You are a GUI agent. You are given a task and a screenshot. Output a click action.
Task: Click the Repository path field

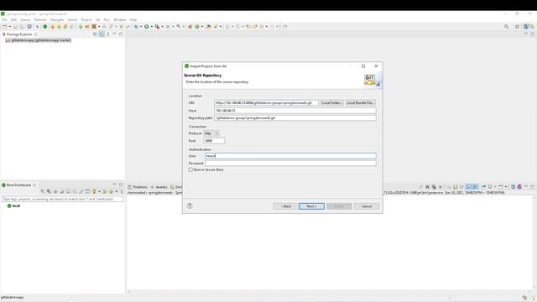295,117
